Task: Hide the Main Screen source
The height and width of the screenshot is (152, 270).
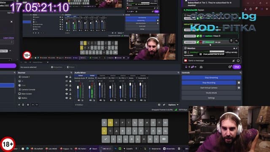Action: [67, 94]
